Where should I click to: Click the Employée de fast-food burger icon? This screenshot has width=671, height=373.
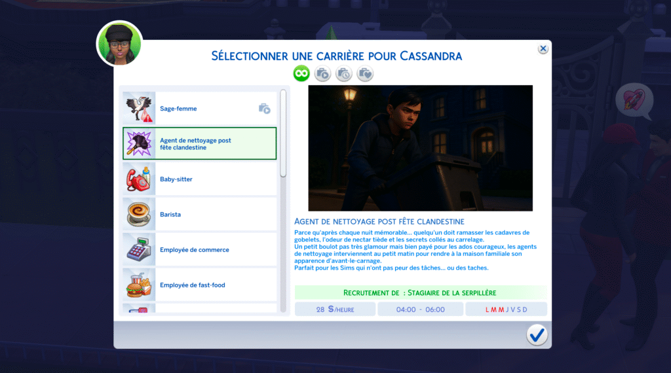[139, 285]
